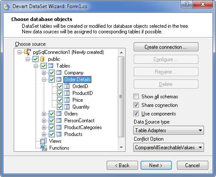Click the Order Details table icon
216x177 pixels.
(x=59, y=80)
